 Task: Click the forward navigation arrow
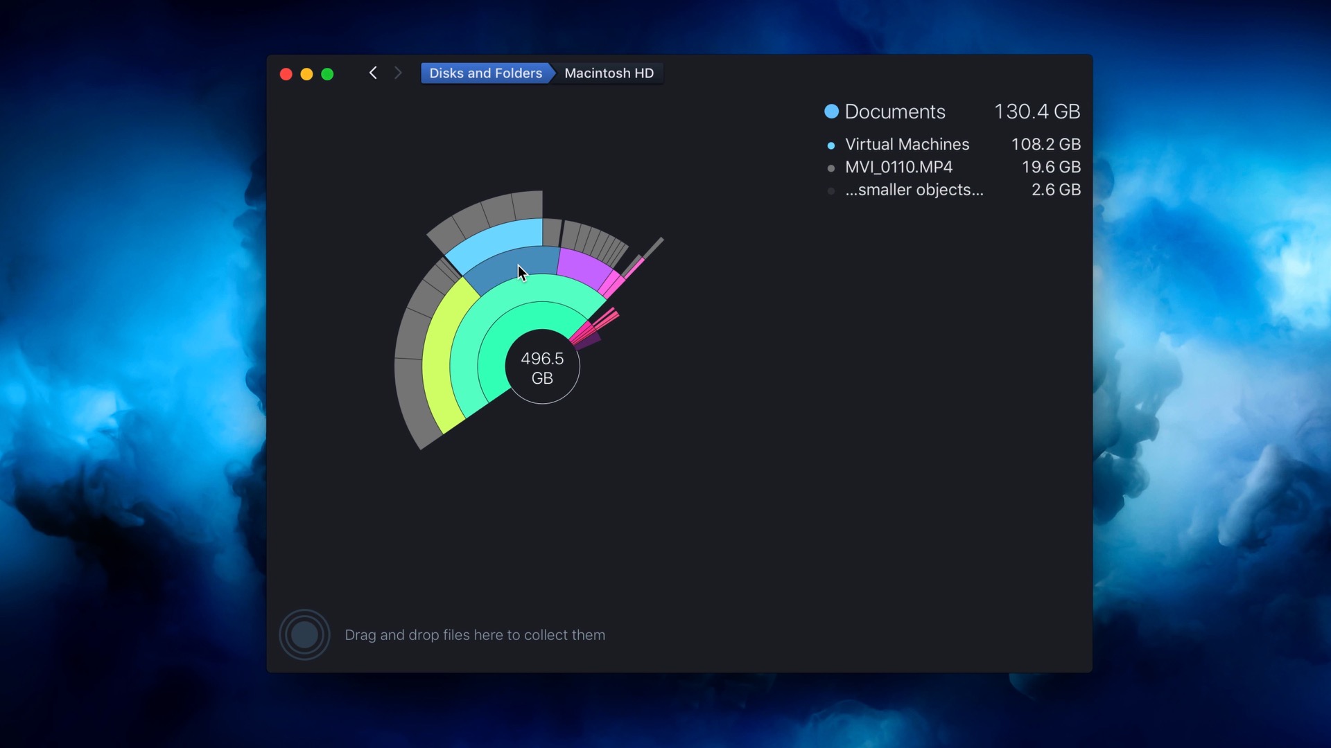tap(398, 73)
